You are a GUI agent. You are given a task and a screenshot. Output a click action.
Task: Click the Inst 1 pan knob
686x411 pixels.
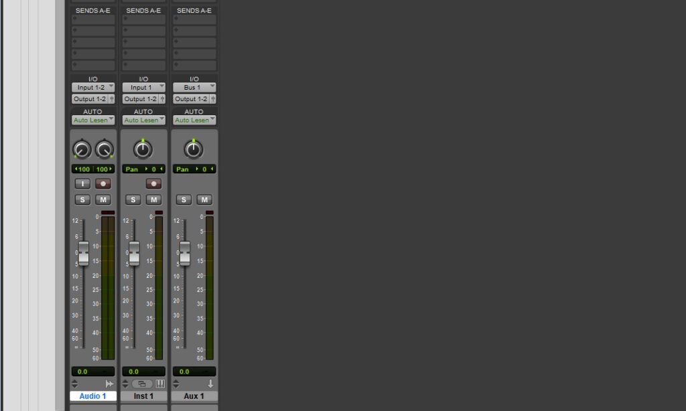pyautogui.click(x=143, y=149)
